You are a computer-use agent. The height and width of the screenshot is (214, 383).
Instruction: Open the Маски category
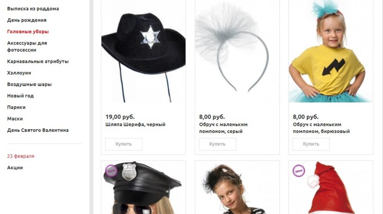(x=15, y=119)
